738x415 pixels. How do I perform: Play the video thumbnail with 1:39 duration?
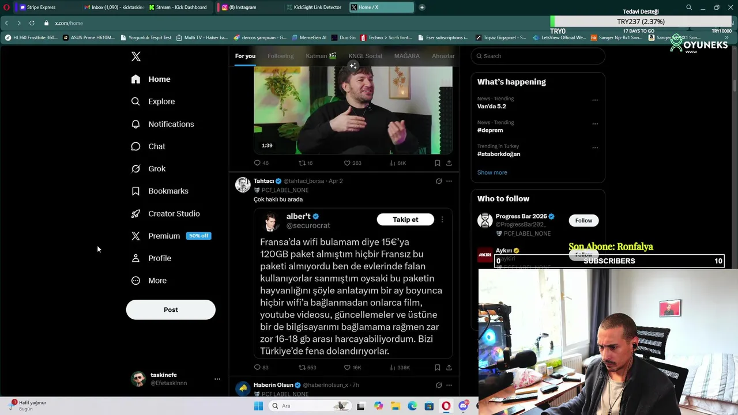click(353, 110)
